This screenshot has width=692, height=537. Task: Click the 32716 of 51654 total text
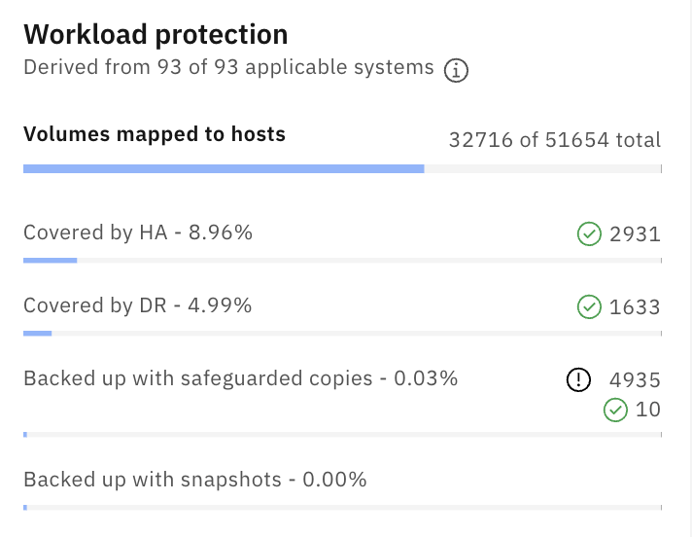click(555, 140)
